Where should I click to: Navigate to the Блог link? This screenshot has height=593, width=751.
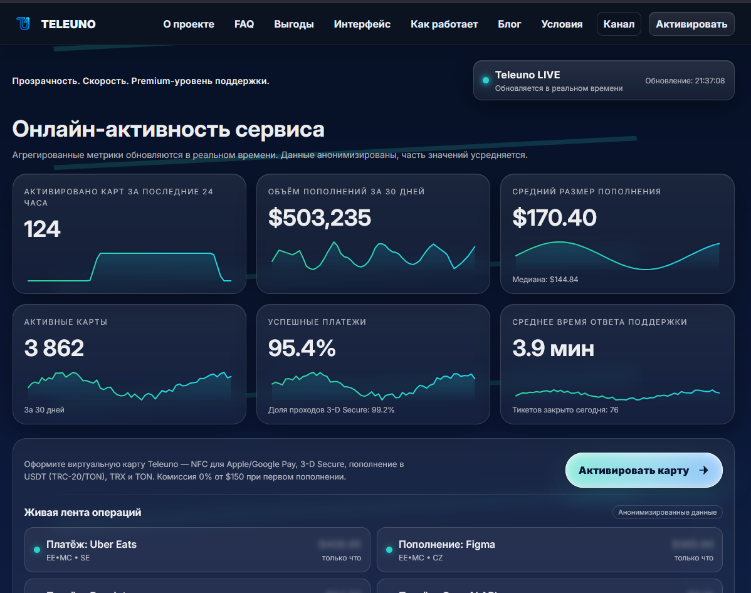[509, 24]
